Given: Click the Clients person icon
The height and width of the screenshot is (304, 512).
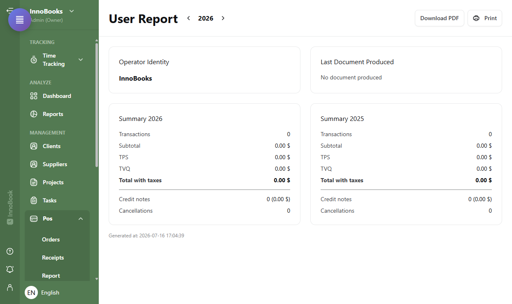Looking at the screenshot, I should point(34,146).
